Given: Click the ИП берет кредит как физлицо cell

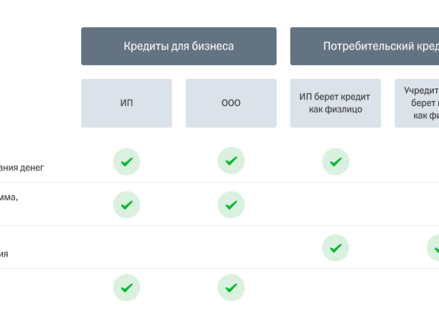Looking at the screenshot, I should click(336, 103).
